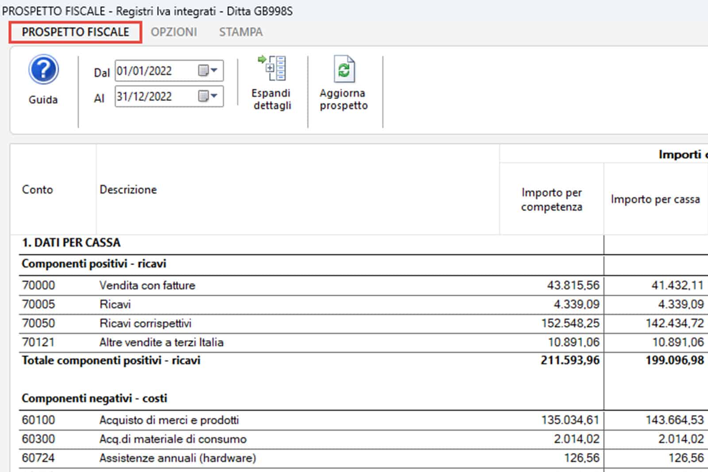Select row 70050 Ricavi corrispettivi

[145, 323]
